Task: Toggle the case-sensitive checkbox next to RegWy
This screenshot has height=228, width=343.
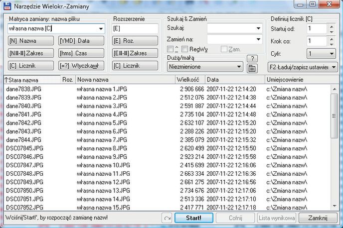Action: coord(170,49)
